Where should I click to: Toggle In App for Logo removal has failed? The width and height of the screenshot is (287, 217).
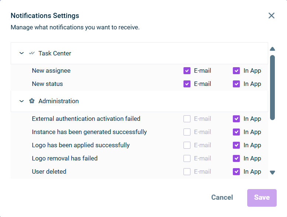pos(237,159)
